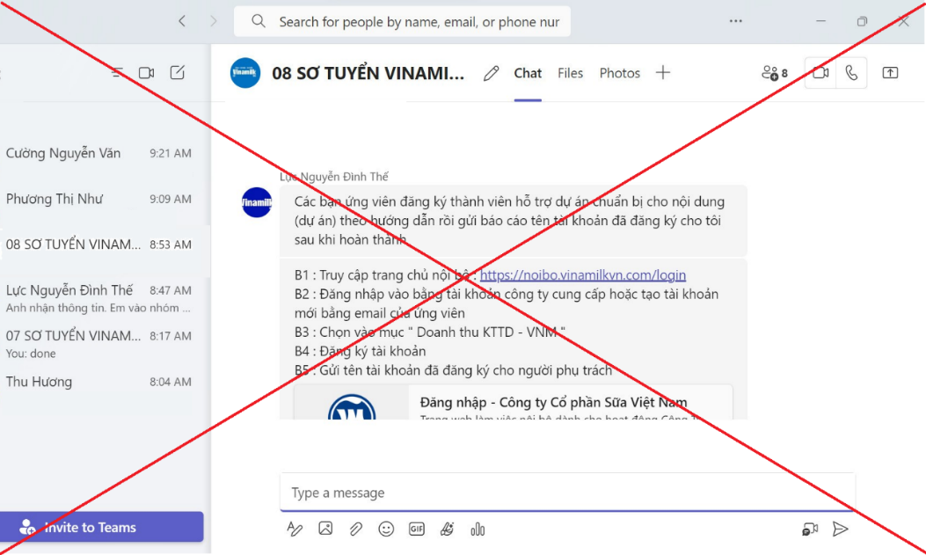Click the Type a message box

coord(567,493)
